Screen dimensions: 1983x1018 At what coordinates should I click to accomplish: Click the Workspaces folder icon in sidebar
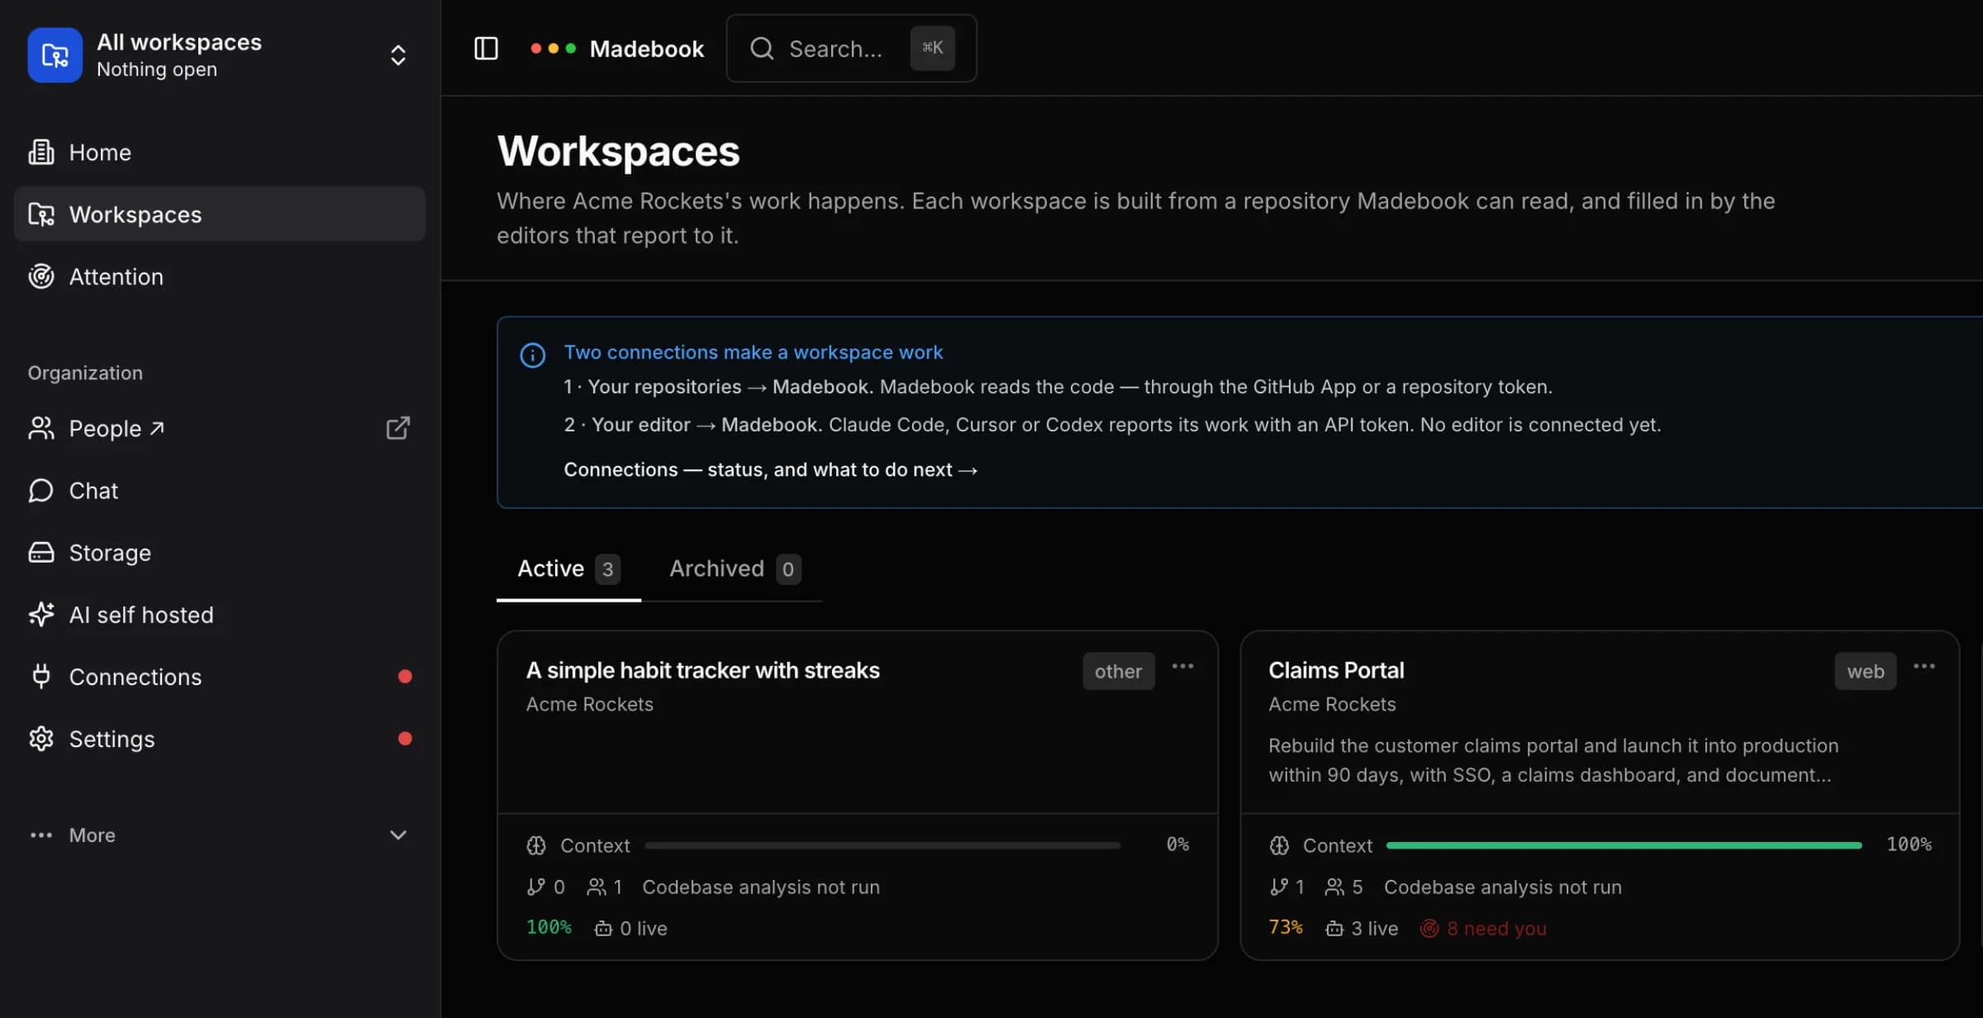pyautogui.click(x=41, y=214)
